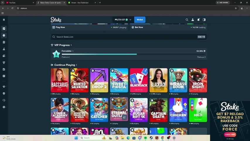
Task: Expand the VIP Progress chevron
Action: 71,45
